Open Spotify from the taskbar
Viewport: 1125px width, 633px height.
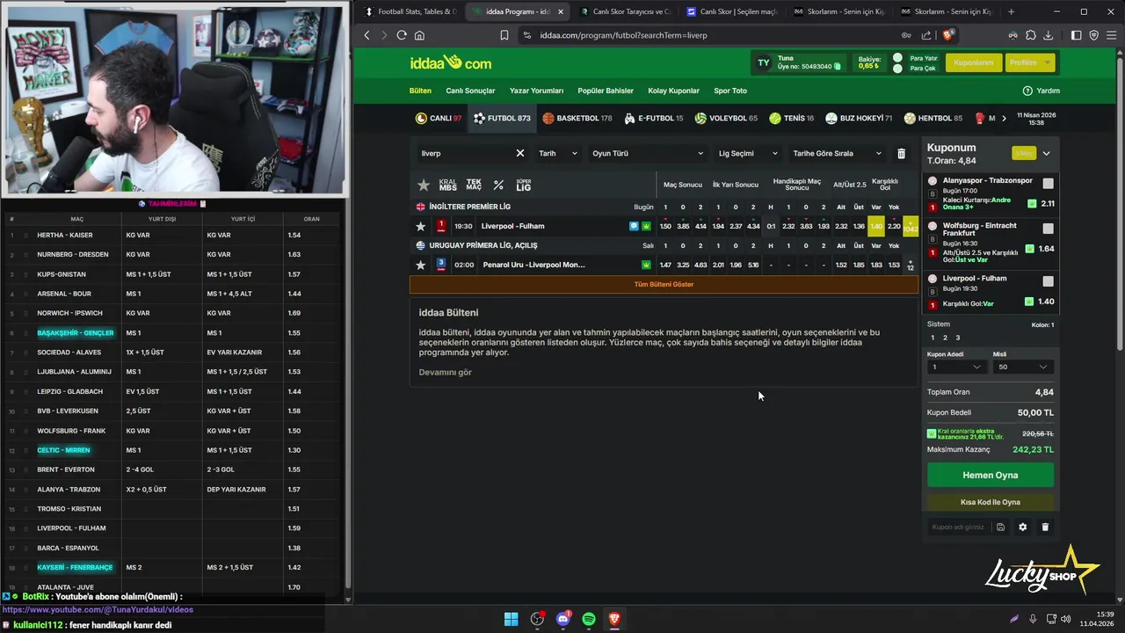pyautogui.click(x=589, y=619)
